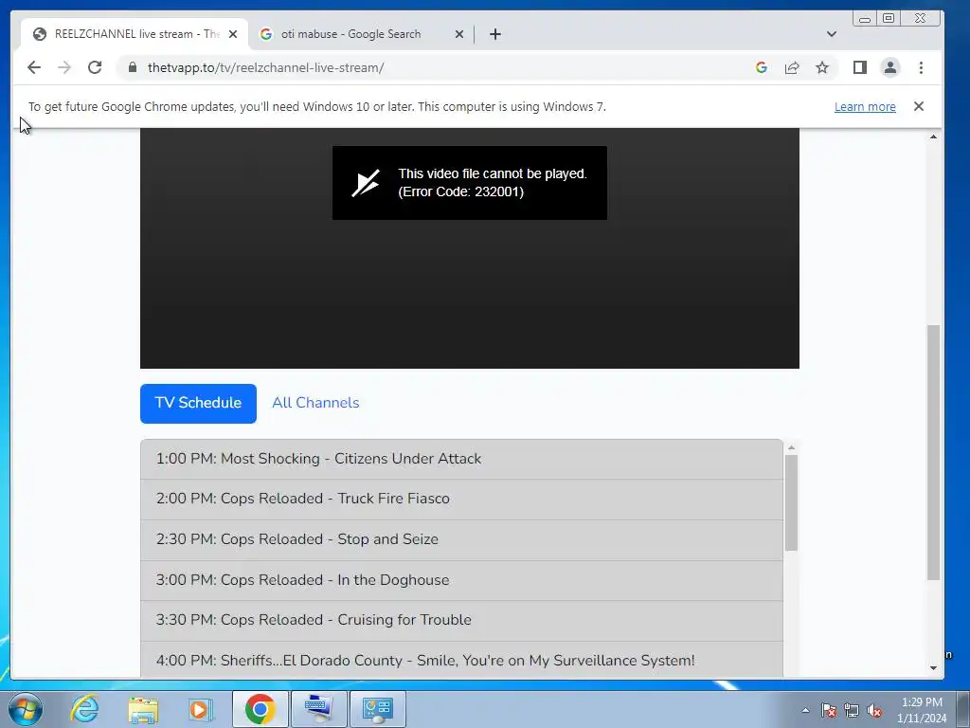The image size is (970, 728).
Task: Select 3:00 PM In the Doghouse listing
Action: coord(461,580)
